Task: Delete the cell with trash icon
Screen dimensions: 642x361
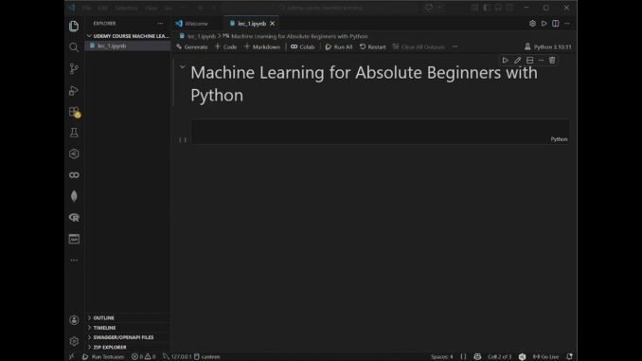Action: click(x=552, y=61)
